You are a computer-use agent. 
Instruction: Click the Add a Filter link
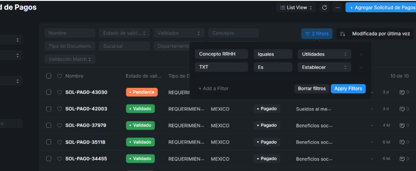[213, 89]
